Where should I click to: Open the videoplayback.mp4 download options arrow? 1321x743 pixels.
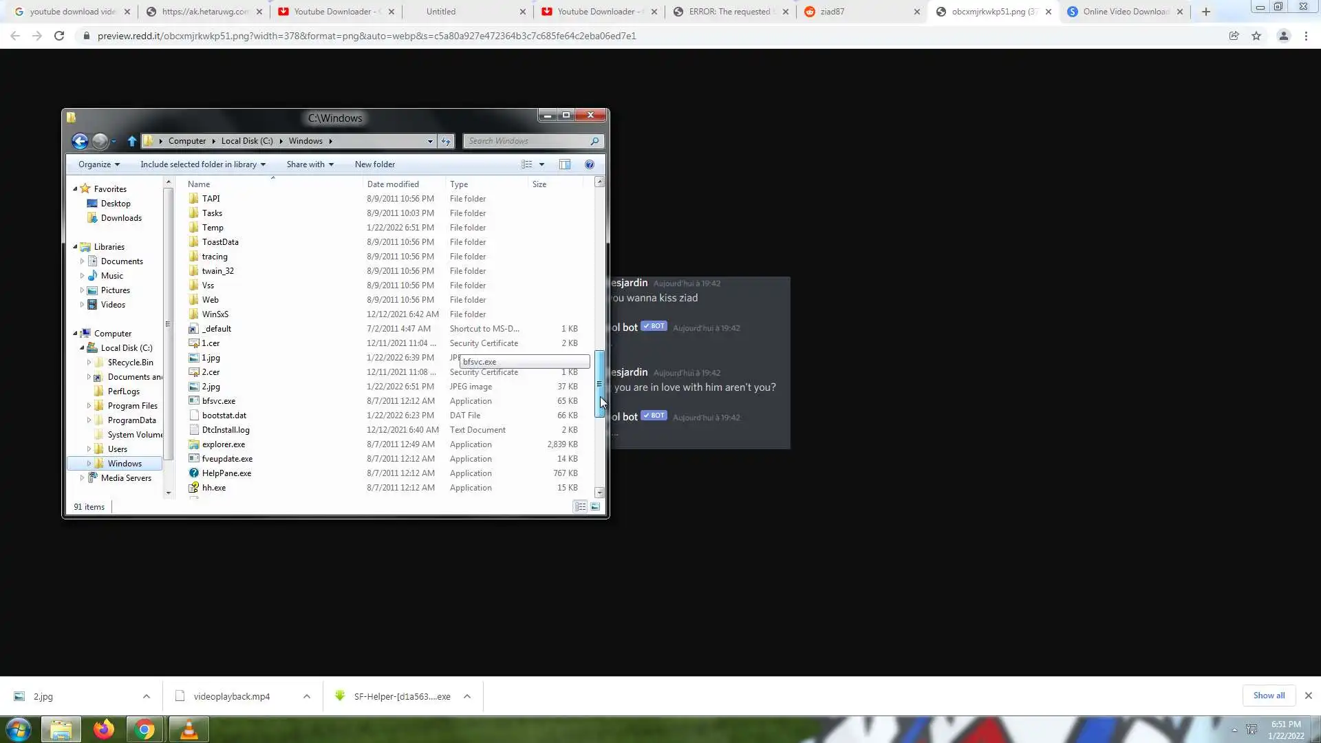(x=307, y=696)
